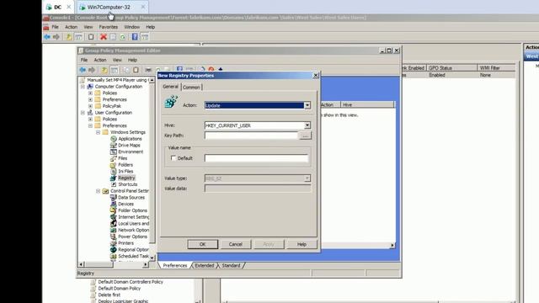539x303 pixels.
Task: Select the Folder Options node icon
Action: [x=114, y=210]
